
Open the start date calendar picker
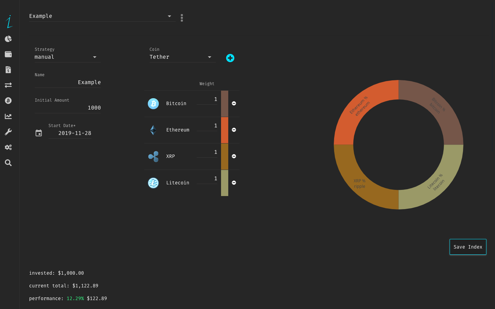tap(39, 133)
